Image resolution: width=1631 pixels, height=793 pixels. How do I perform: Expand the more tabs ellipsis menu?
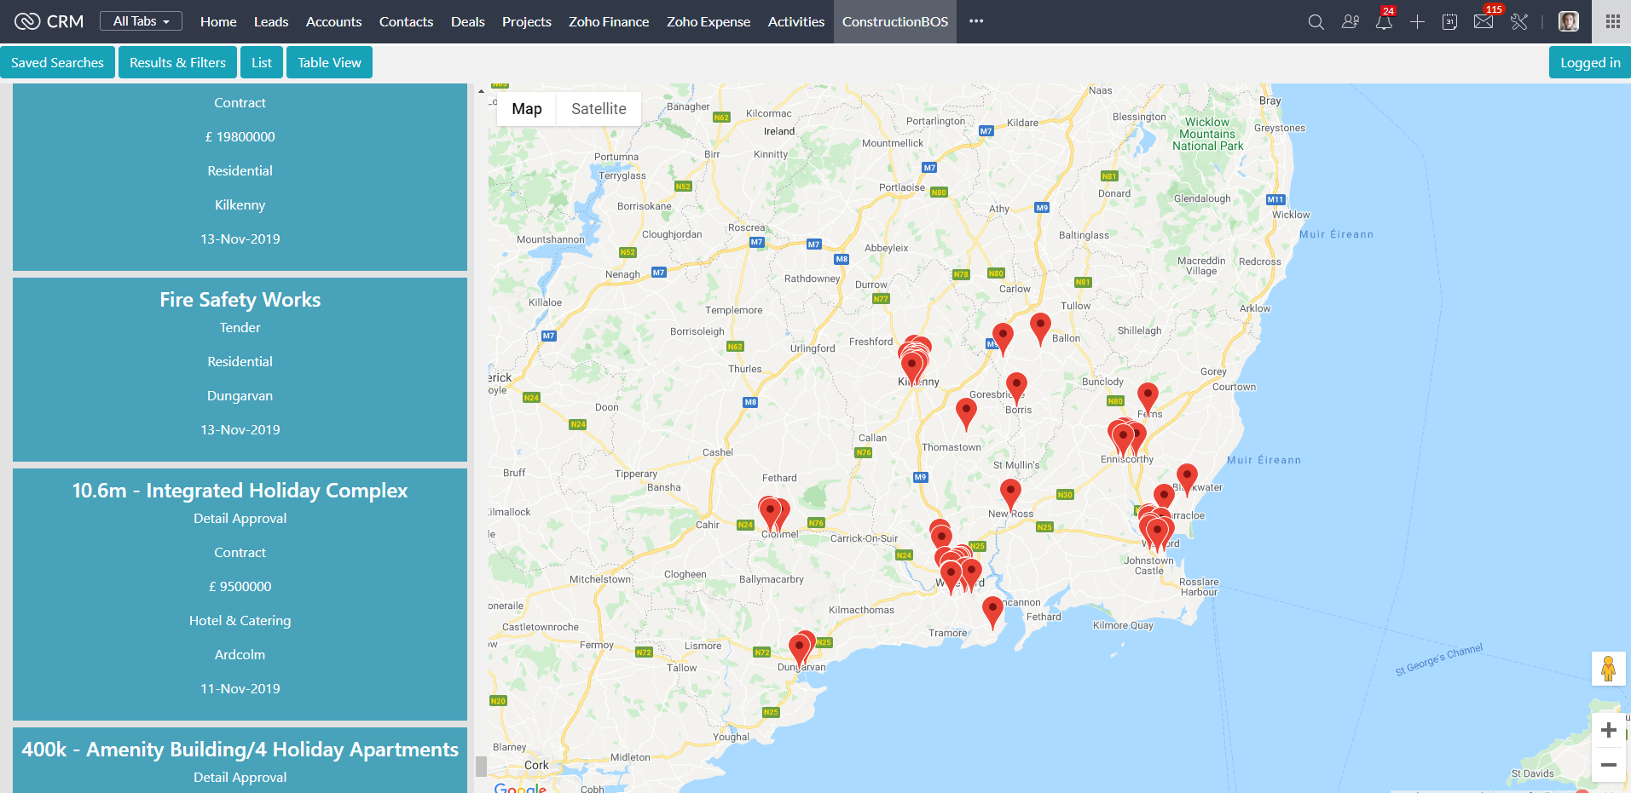click(x=976, y=21)
